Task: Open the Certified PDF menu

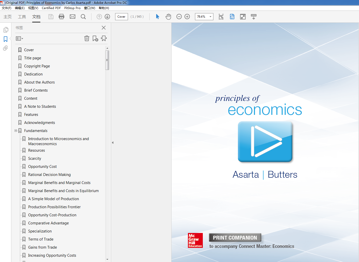Action: pyautogui.click(x=51, y=8)
